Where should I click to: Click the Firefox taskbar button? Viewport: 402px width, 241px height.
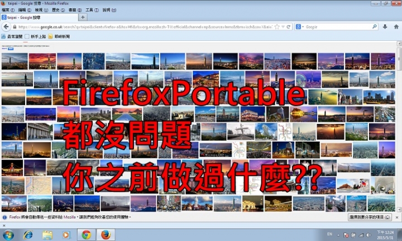click(x=106, y=235)
